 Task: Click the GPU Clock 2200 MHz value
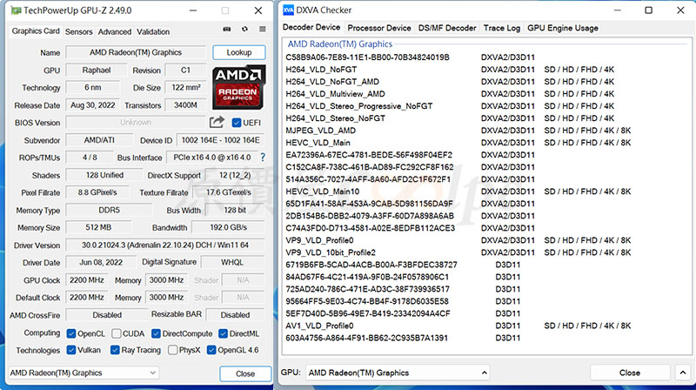(x=87, y=280)
